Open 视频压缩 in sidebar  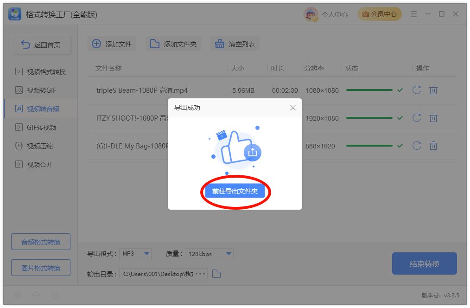[40, 146]
